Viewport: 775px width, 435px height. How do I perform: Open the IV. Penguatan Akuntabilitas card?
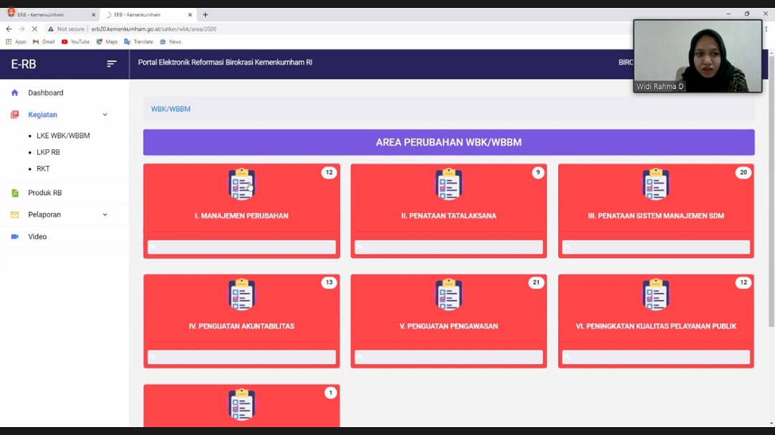point(241,326)
